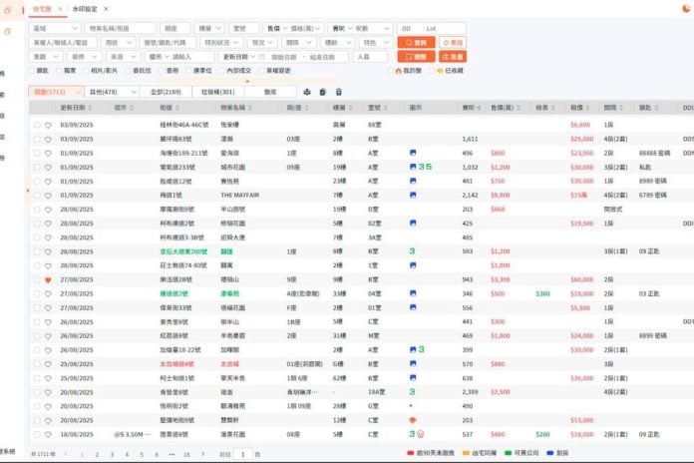
Task: Click the clipboard-style icon beside the trash icon
Action: pos(323,92)
